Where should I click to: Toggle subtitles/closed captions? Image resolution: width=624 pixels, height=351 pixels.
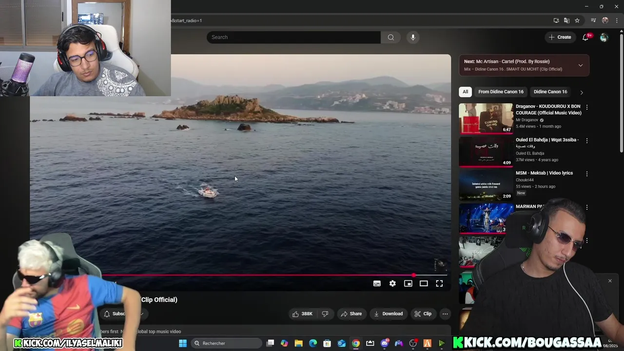point(377,283)
